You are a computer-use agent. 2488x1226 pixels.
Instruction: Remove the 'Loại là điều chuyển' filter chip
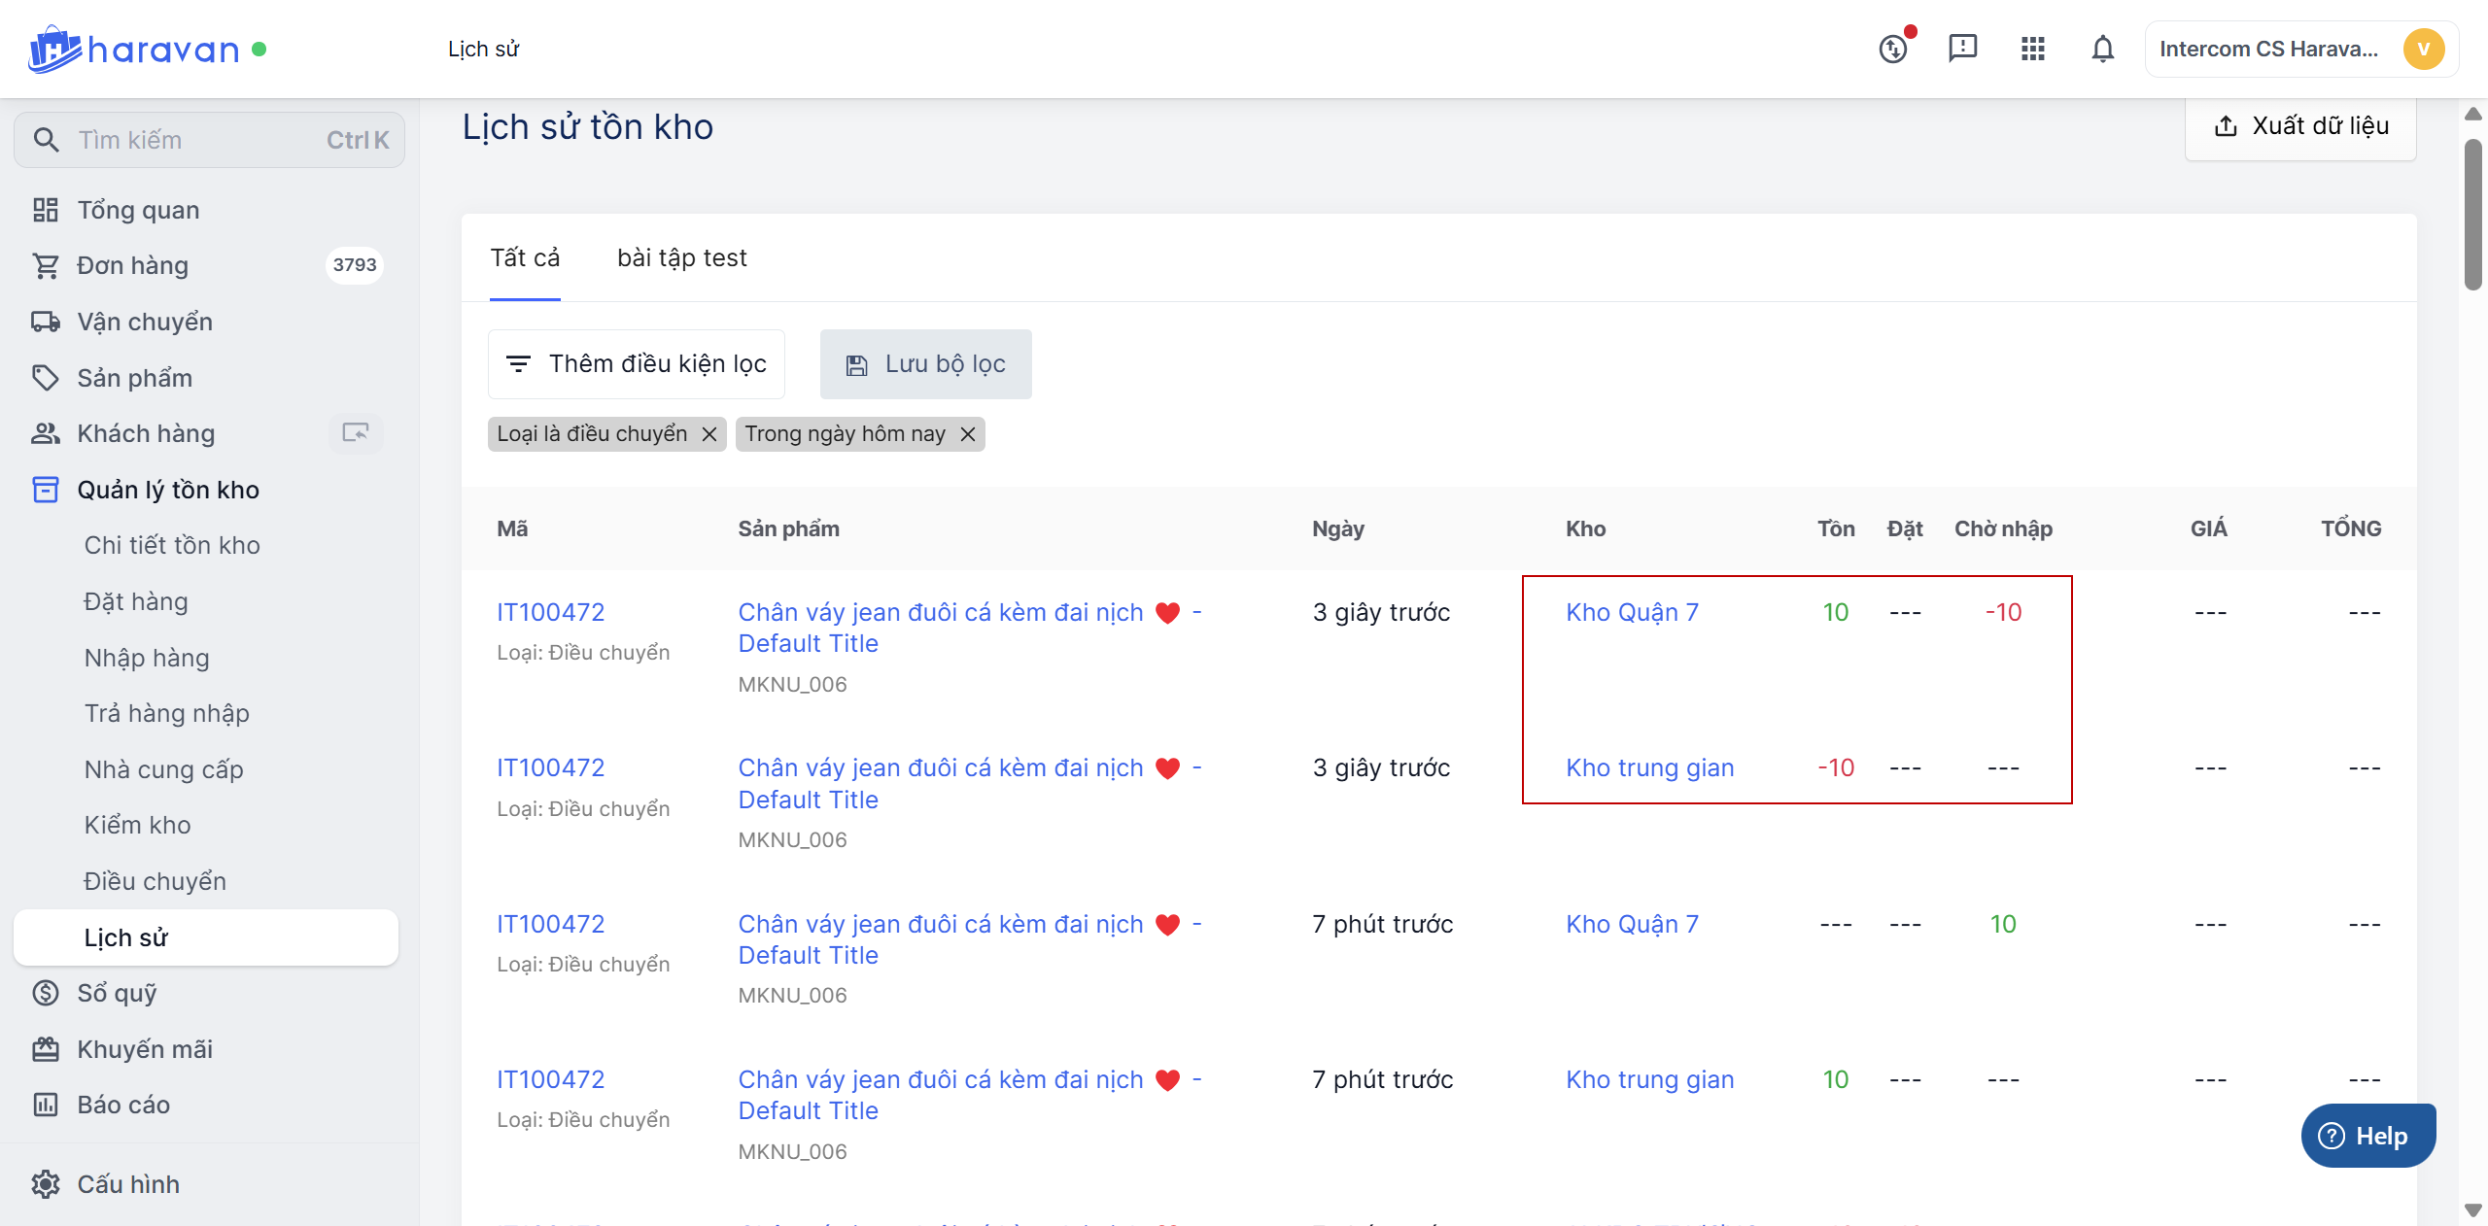(709, 434)
